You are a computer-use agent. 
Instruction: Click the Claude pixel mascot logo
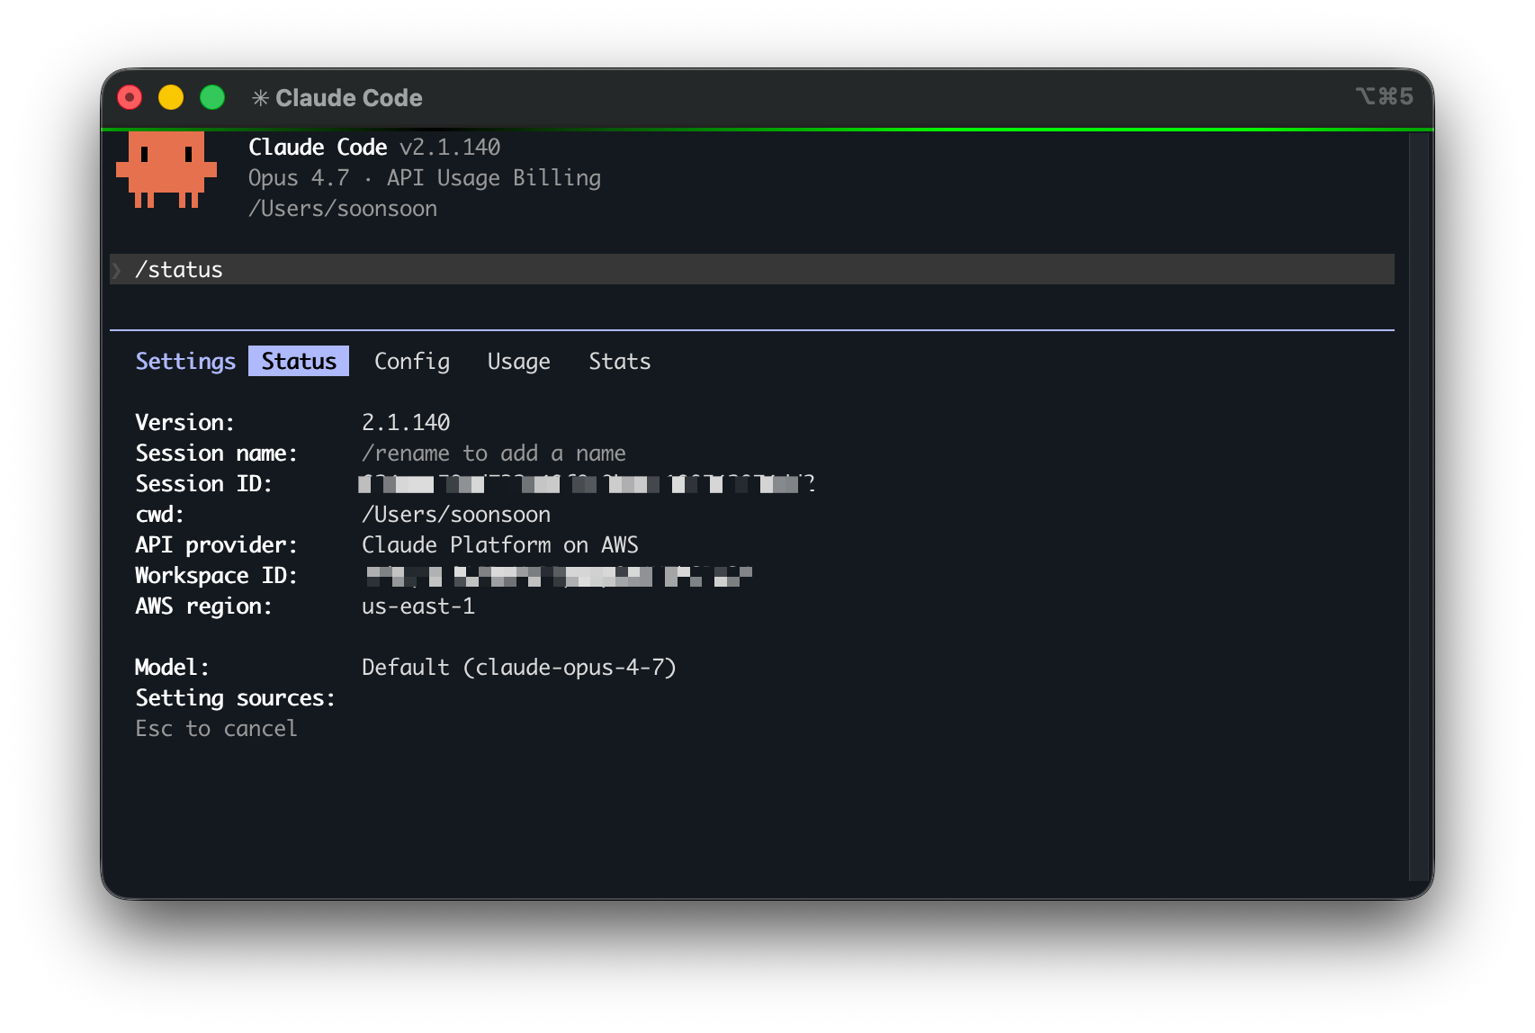(x=166, y=170)
